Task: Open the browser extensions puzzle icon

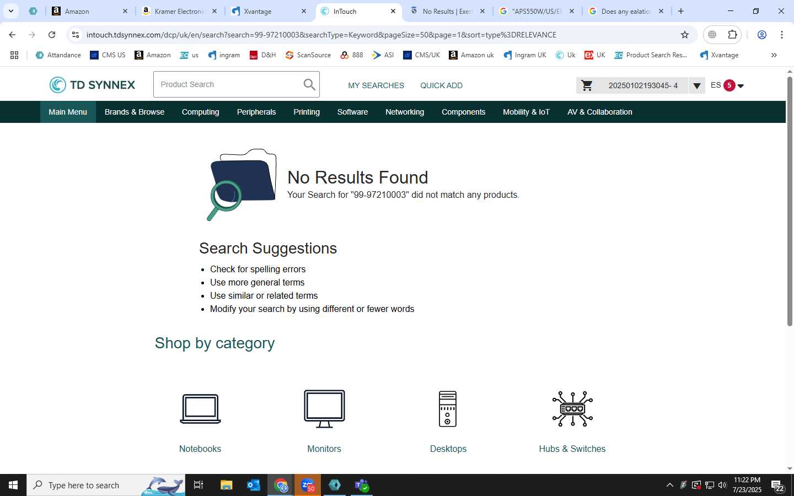Action: tap(732, 35)
